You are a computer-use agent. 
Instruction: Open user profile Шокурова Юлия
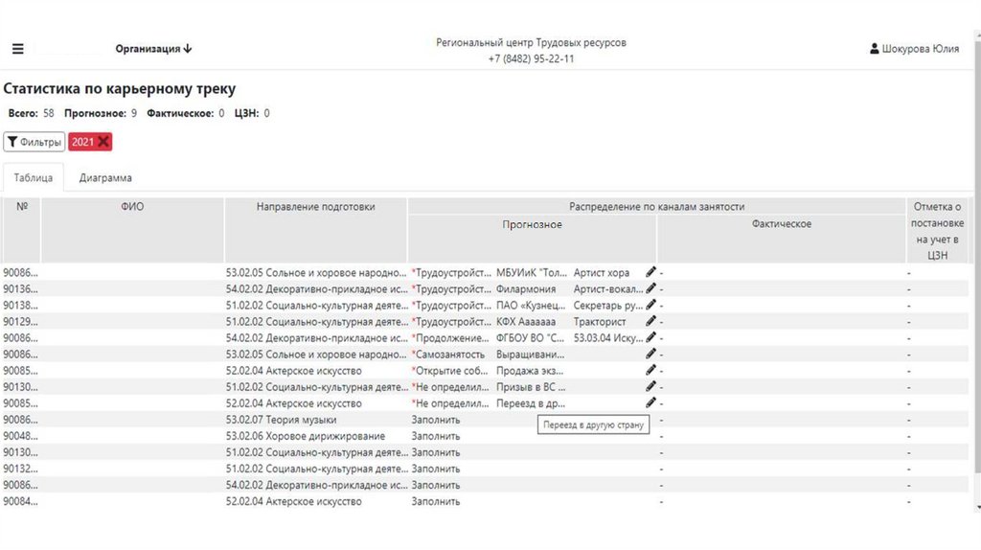tap(914, 50)
